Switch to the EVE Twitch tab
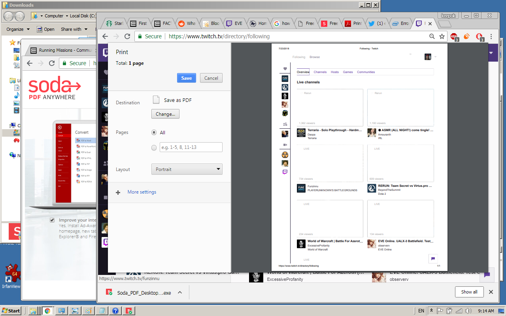This screenshot has width=506, height=316. click(234, 23)
